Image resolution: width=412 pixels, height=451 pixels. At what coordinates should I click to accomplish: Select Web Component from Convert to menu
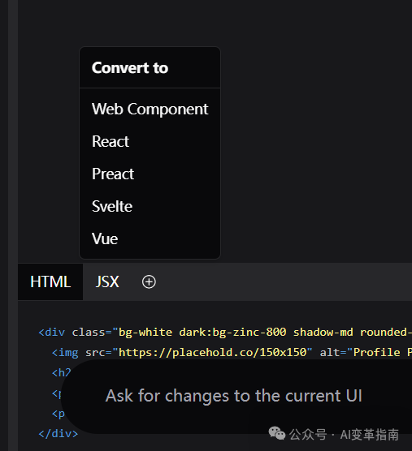(150, 109)
